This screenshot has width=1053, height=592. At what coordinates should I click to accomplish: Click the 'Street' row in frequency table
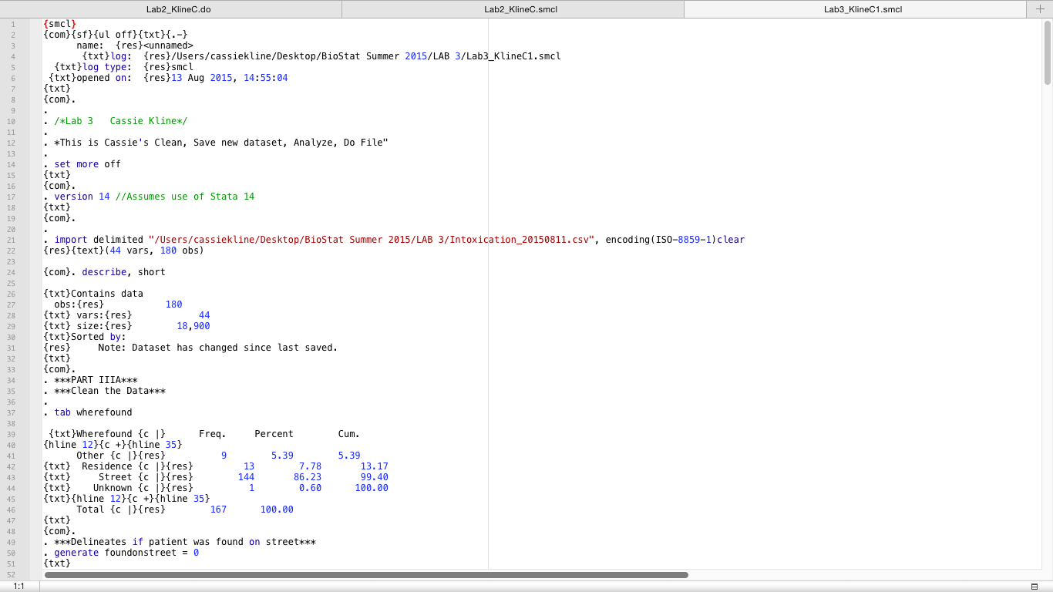pyautogui.click(x=216, y=477)
